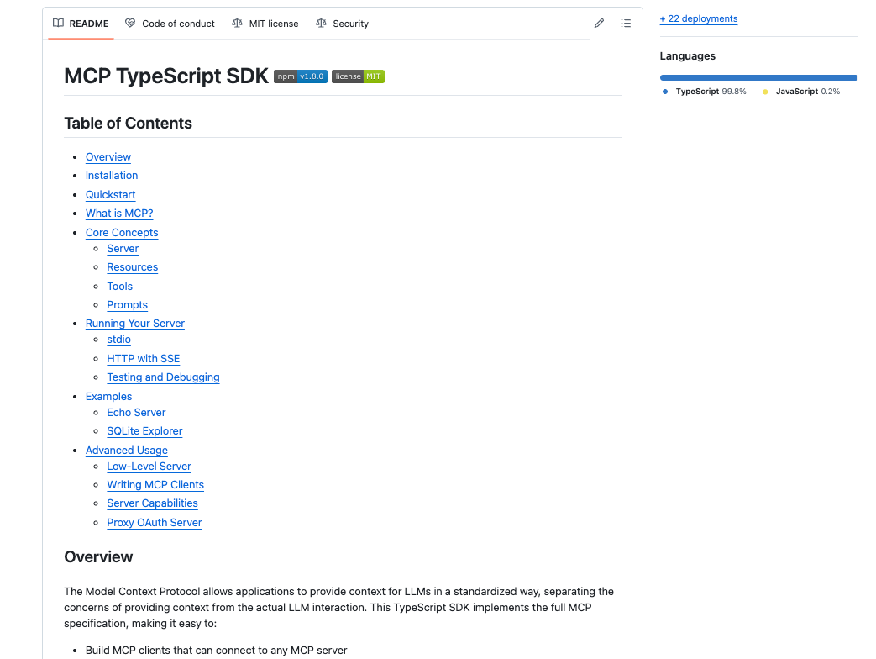Open the + 22 deployments link

[x=698, y=18]
